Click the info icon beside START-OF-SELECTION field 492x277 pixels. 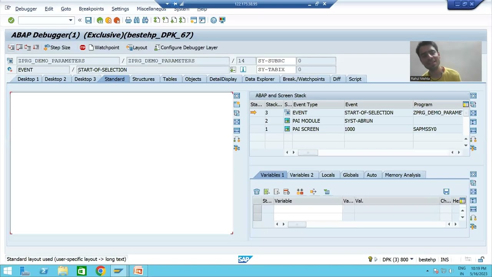(x=243, y=69)
